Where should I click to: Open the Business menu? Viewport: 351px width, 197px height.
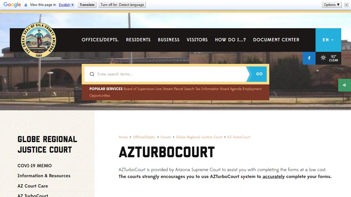pos(169,40)
